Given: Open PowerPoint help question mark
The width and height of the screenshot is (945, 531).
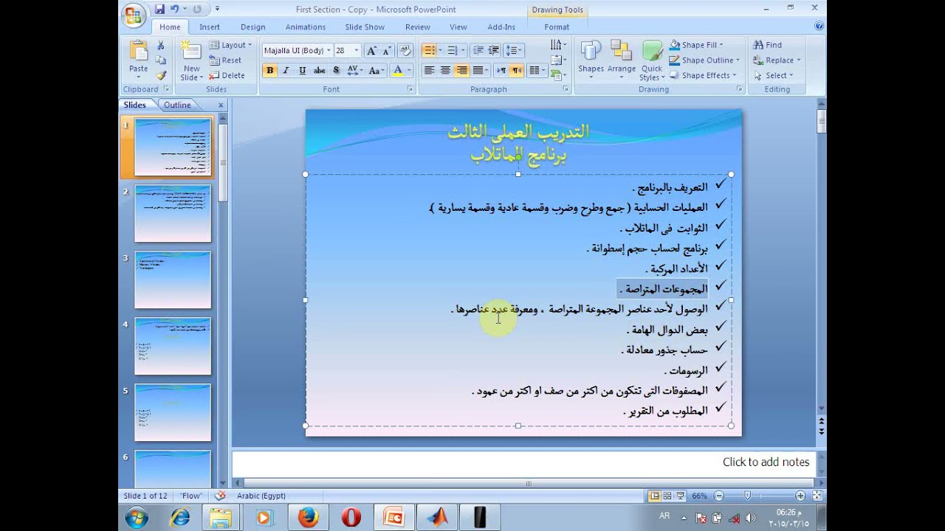Looking at the screenshot, I should tap(819, 26).
